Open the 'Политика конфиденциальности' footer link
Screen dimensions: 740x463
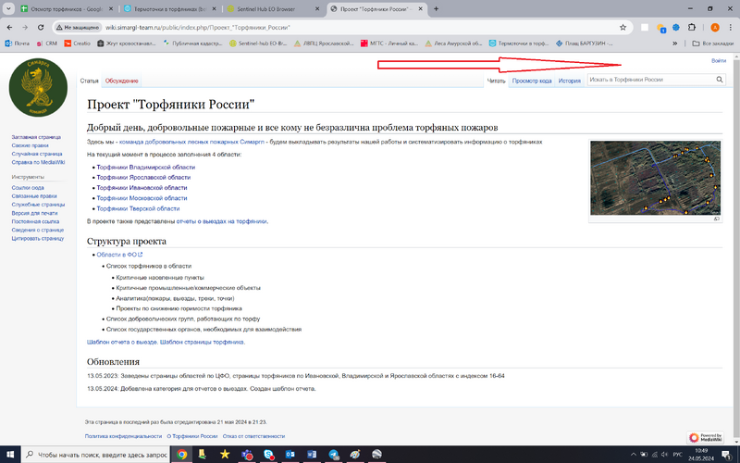(x=123, y=436)
